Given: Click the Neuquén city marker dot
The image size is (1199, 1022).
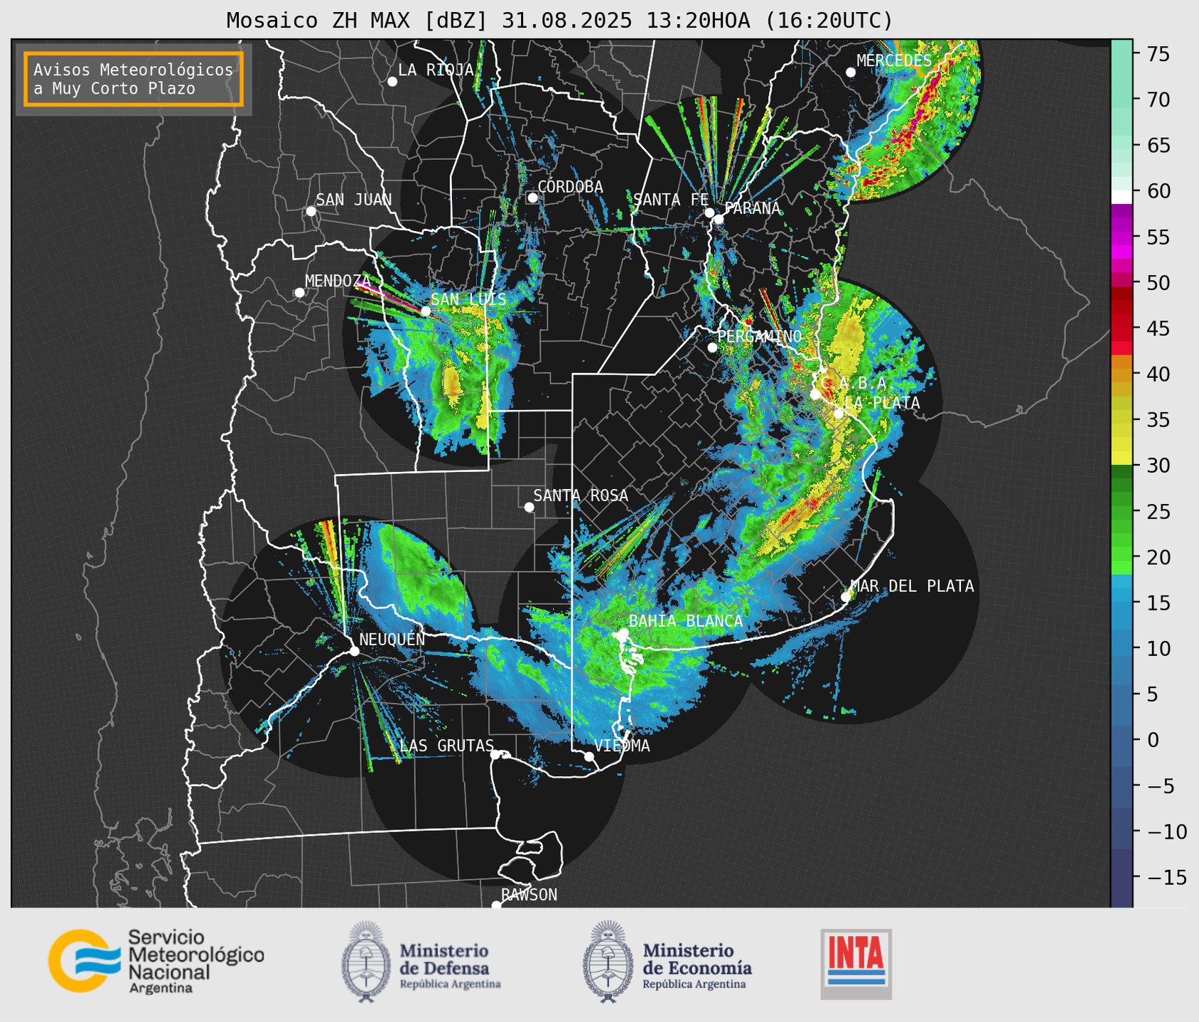Looking at the screenshot, I should (x=354, y=651).
